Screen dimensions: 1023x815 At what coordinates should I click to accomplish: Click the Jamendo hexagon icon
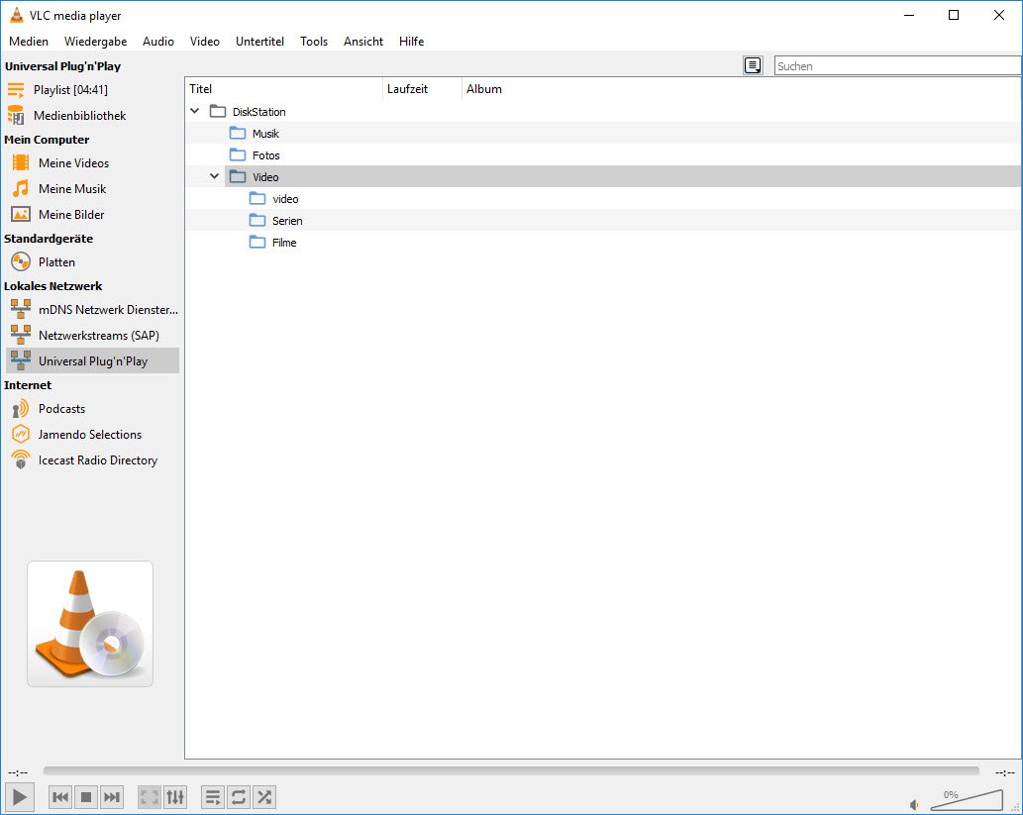tap(21, 434)
